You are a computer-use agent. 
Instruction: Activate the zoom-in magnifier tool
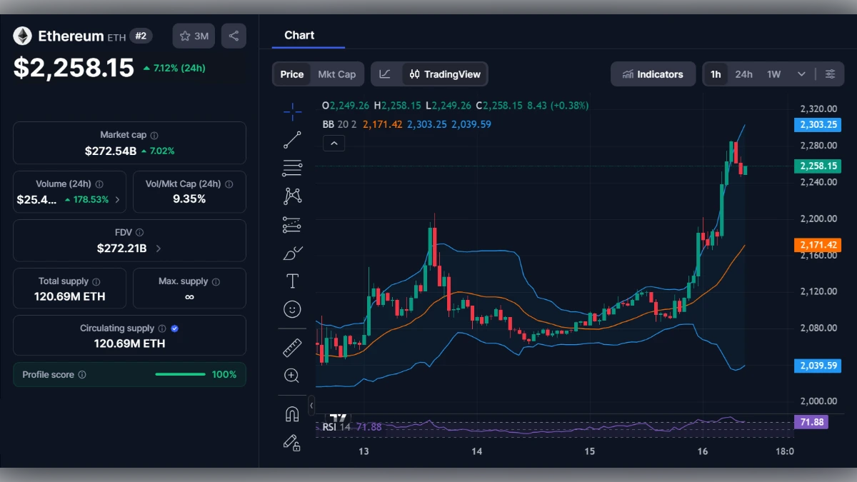[292, 376]
